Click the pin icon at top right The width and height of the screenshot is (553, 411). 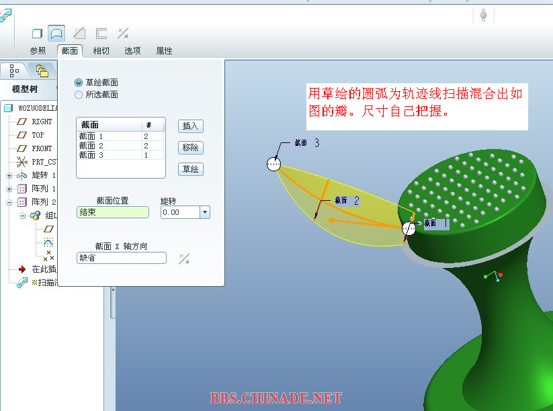484,15
